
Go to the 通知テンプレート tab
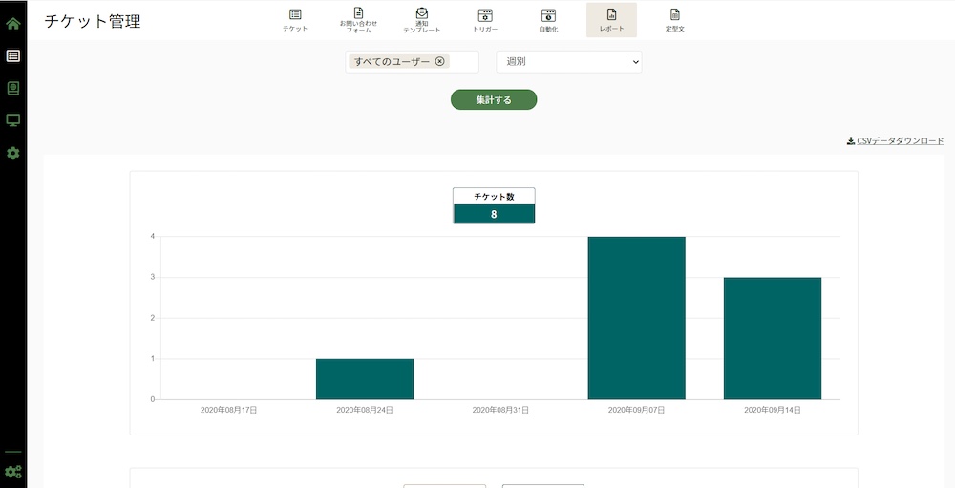421,20
